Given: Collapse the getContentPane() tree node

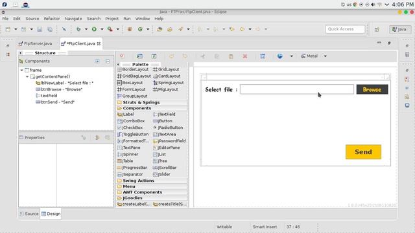Looking at the screenshot, I should [x=27, y=76].
